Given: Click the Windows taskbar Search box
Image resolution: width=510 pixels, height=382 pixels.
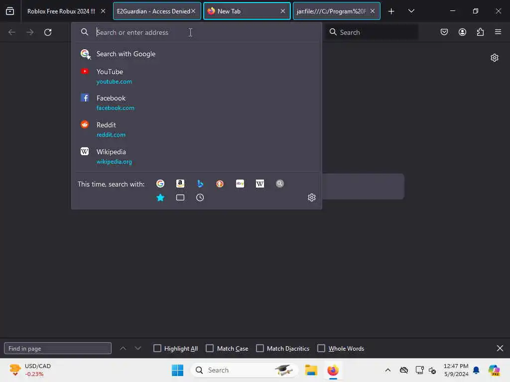Looking at the screenshot, I should 244,370.
